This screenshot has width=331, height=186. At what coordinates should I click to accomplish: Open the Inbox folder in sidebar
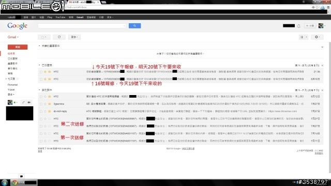11,54
